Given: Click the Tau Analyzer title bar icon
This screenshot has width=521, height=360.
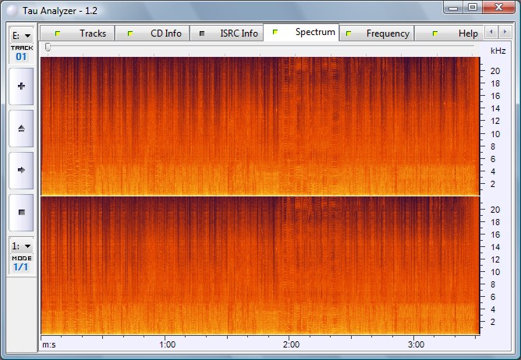Looking at the screenshot, I should 11,8.
